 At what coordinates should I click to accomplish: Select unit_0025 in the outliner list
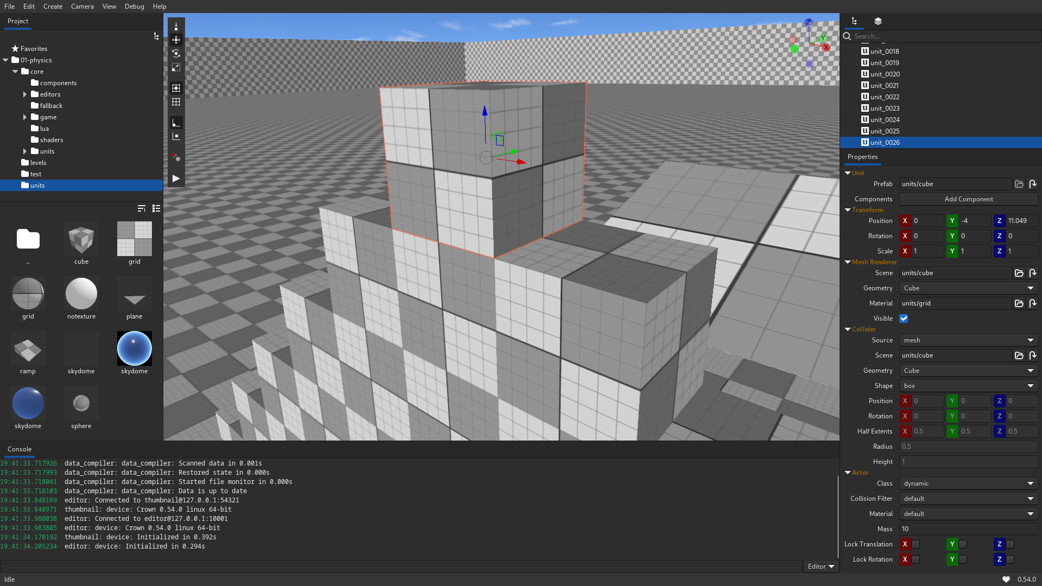(x=885, y=131)
